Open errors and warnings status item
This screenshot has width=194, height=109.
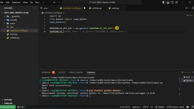[21, 107]
